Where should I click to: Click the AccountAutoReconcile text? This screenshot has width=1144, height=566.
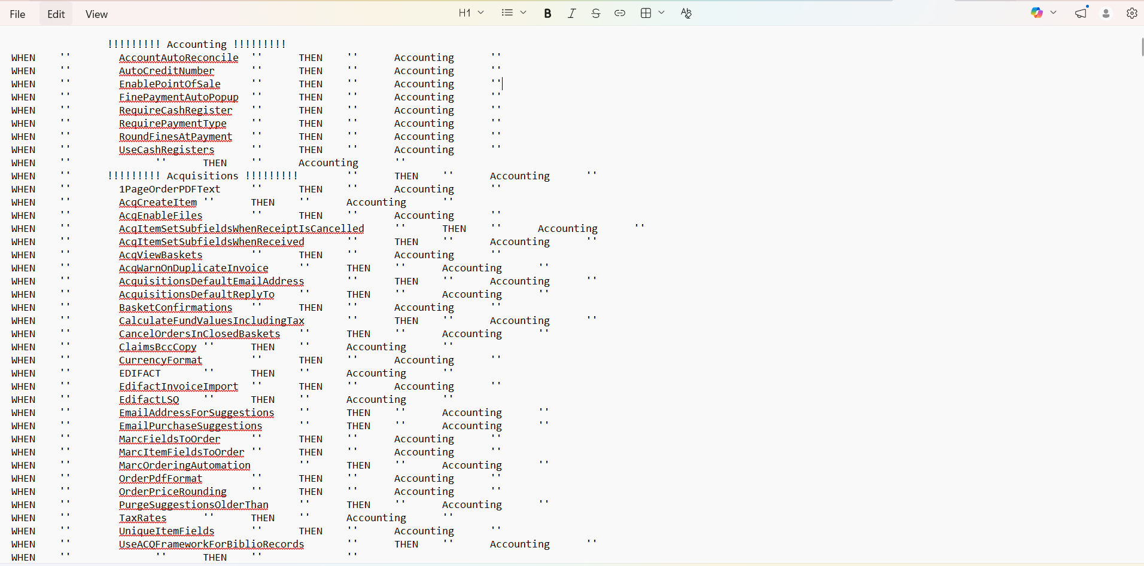tap(178, 58)
